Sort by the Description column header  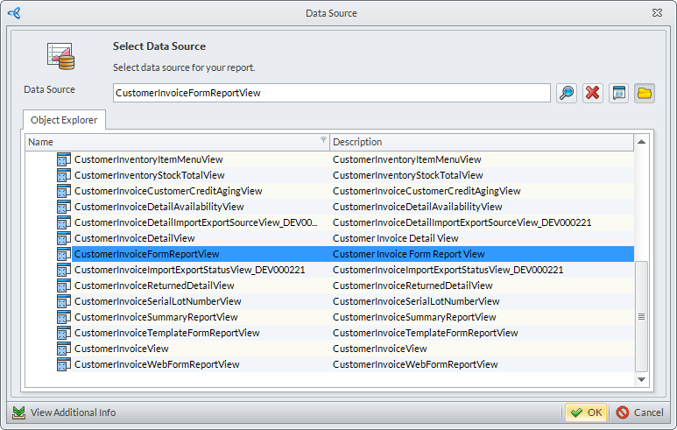click(480, 142)
